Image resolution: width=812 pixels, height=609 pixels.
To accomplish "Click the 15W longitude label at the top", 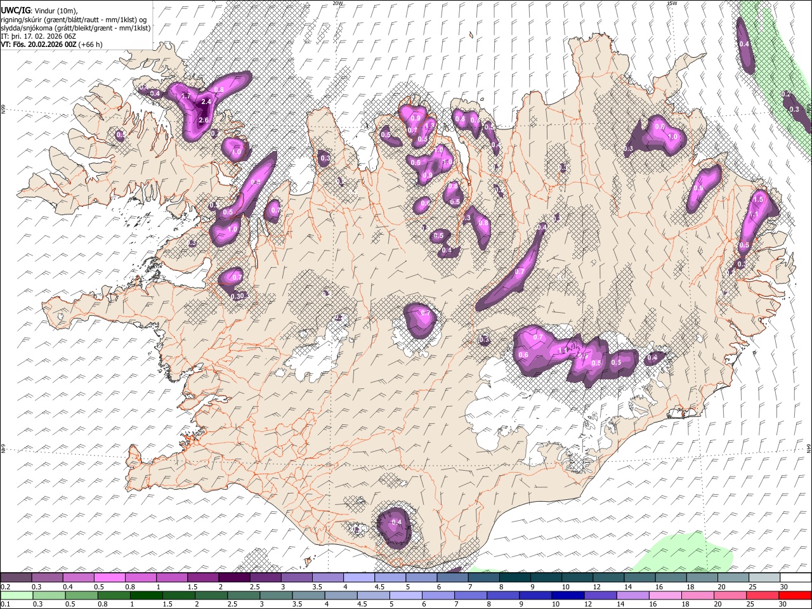I will click(671, 3).
